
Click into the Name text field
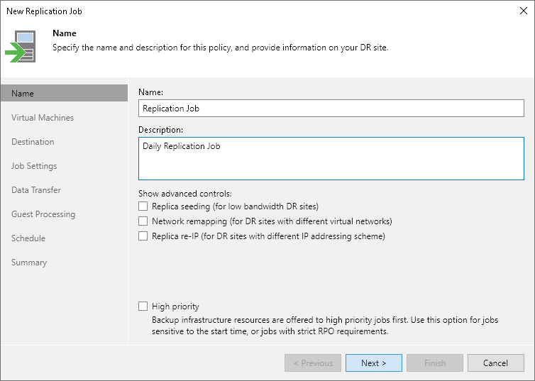pyautogui.click(x=331, y=109)
